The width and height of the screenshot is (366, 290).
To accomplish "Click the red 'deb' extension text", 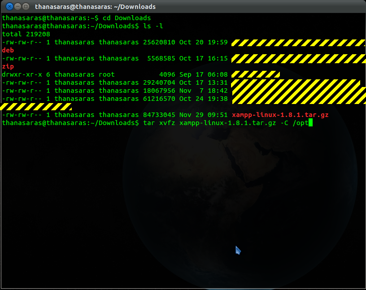I will tap(8, 50).
